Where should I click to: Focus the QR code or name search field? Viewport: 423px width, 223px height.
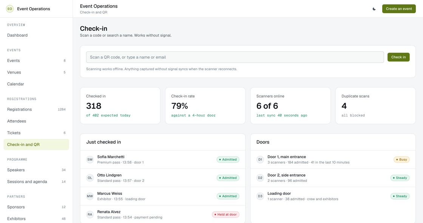pos(235,57)
